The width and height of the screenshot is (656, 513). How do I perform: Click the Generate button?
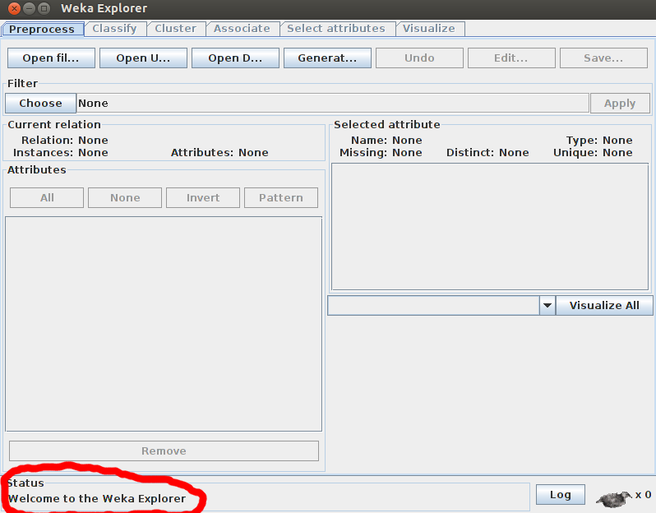[x=327, y=58]
